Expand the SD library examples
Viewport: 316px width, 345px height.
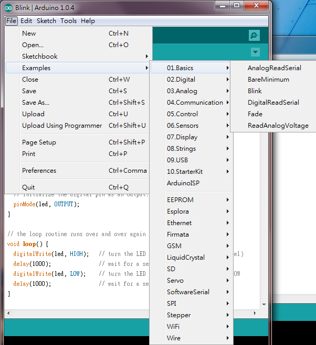[191, 269]
